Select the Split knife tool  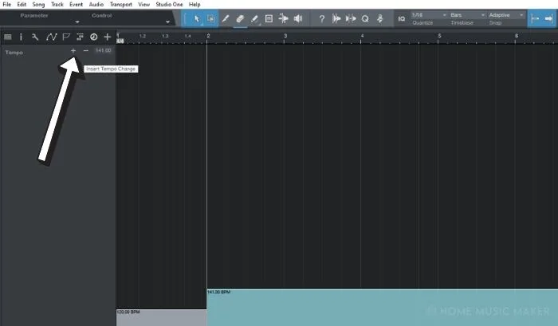pos(226,18)
